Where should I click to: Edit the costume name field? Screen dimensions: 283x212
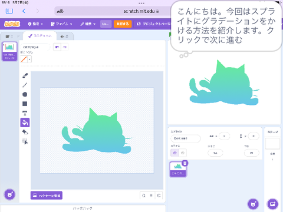tap(35, 47)
